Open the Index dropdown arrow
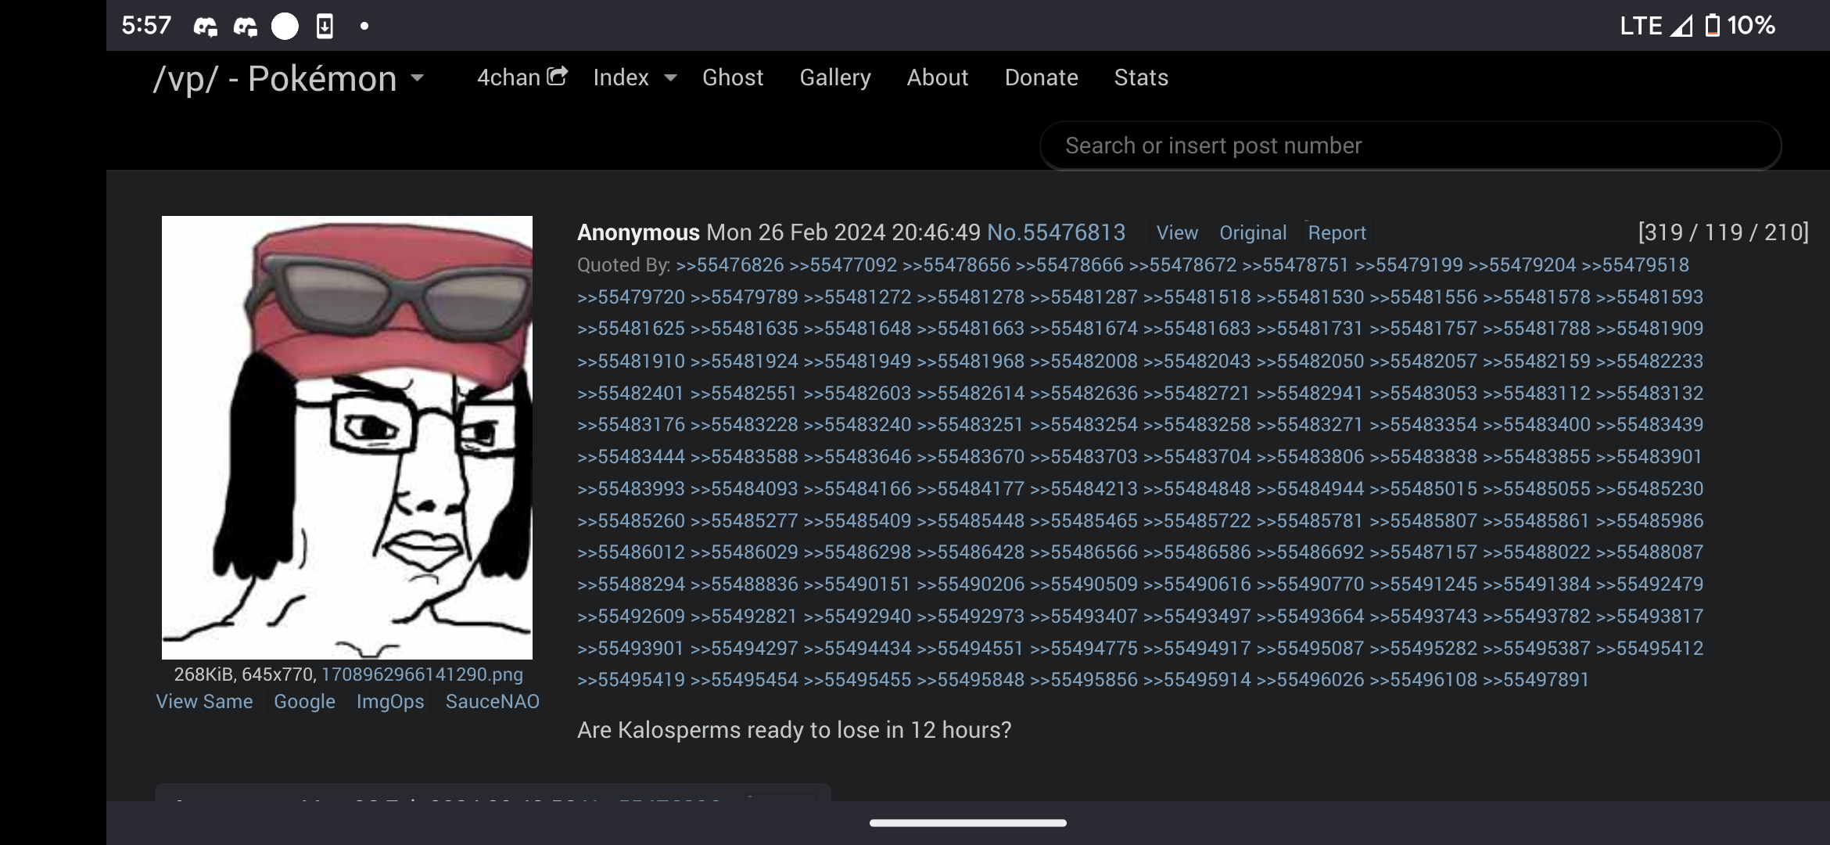The width and height of the screenshot is (1830, 845). coord(670,77)
